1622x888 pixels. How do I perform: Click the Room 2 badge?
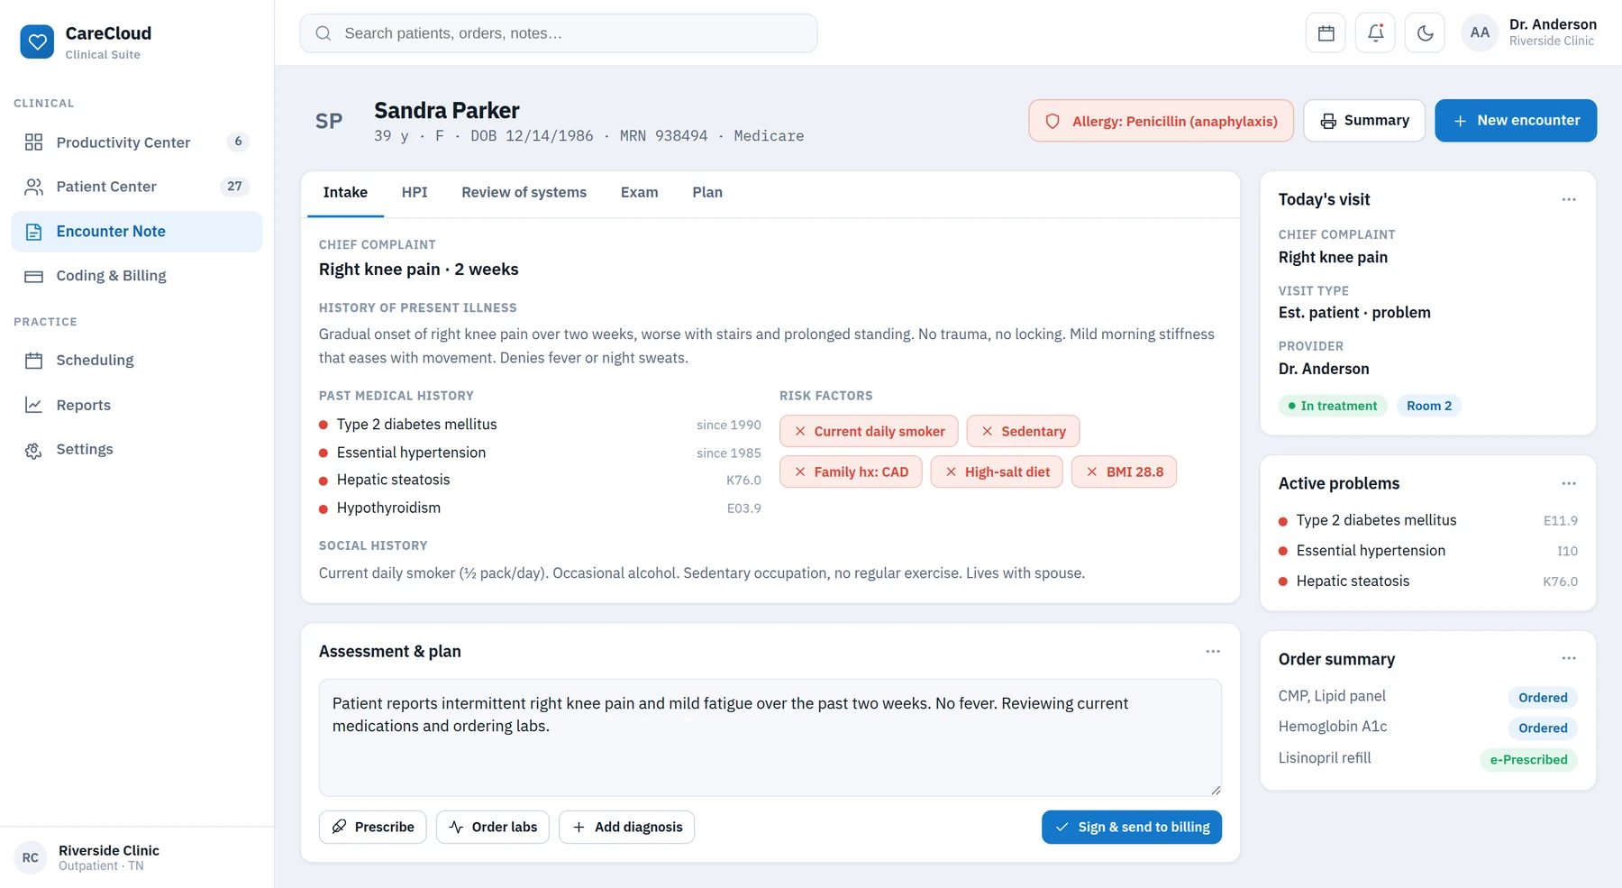click(x=1429, y=406)
